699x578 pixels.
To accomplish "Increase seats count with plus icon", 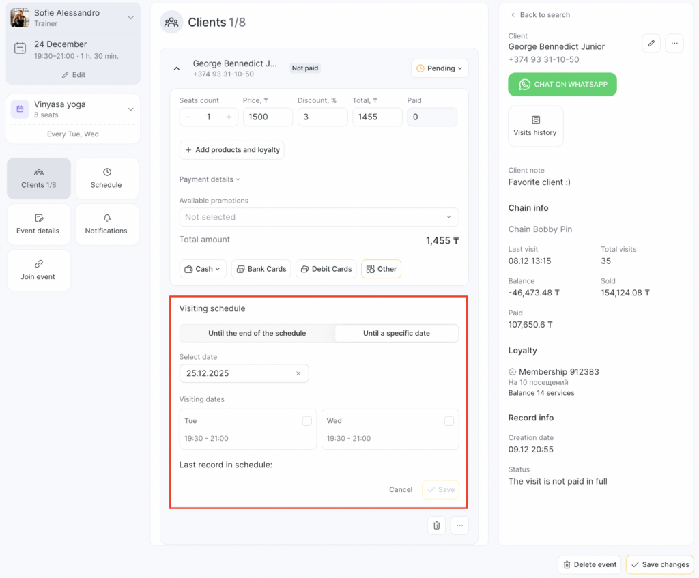I will pyautogui.click(x=229, y=117).
